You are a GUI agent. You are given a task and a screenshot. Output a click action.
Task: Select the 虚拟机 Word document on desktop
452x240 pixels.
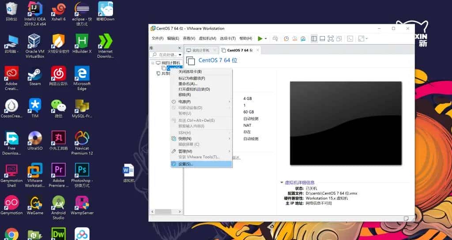pos(128,173)
